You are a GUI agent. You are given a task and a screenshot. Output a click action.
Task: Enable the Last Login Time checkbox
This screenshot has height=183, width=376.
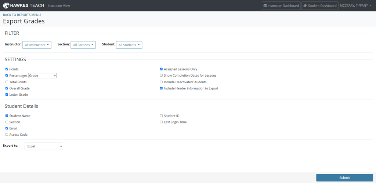tap(161, 122)
